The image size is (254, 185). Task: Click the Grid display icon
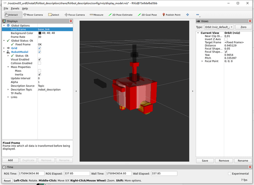coord(8,48)
